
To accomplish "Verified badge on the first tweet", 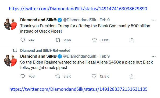I will point(60,20).
